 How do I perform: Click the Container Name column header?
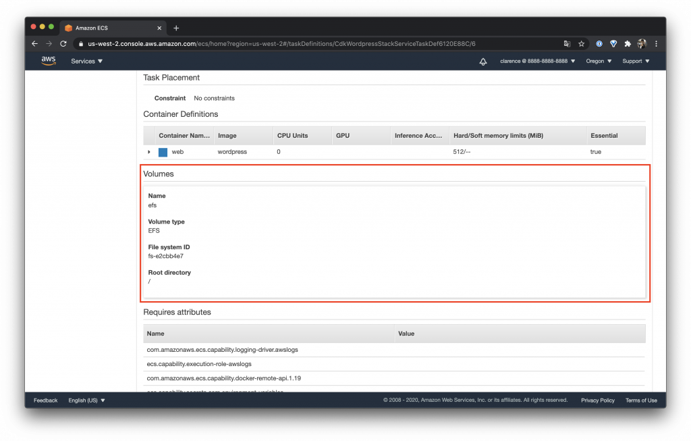pyautogui.click(x=184, y=136)
